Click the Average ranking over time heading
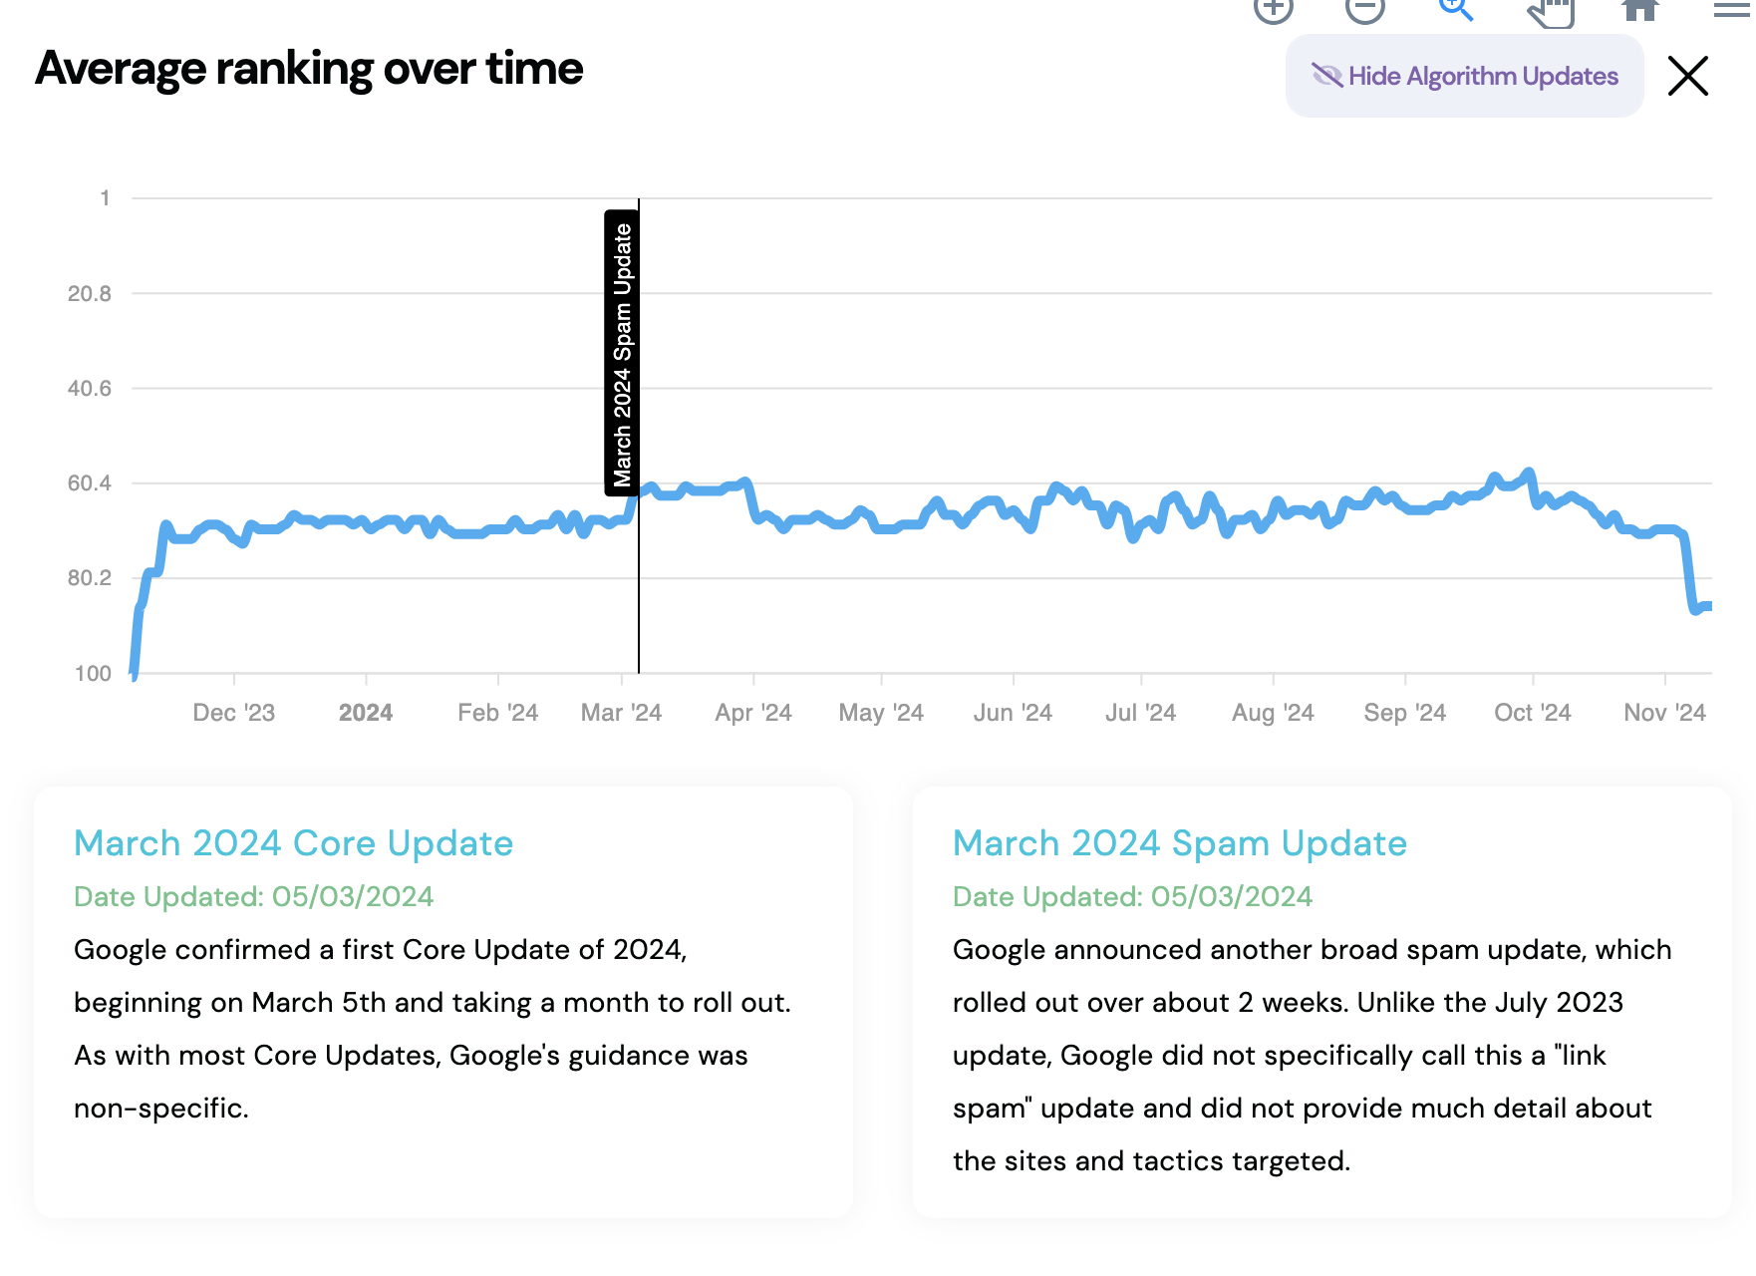The width and height of the screenshot is (1756, 1276). point(309,69)
